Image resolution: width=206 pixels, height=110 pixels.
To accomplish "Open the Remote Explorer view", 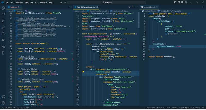I will point(3,46).
